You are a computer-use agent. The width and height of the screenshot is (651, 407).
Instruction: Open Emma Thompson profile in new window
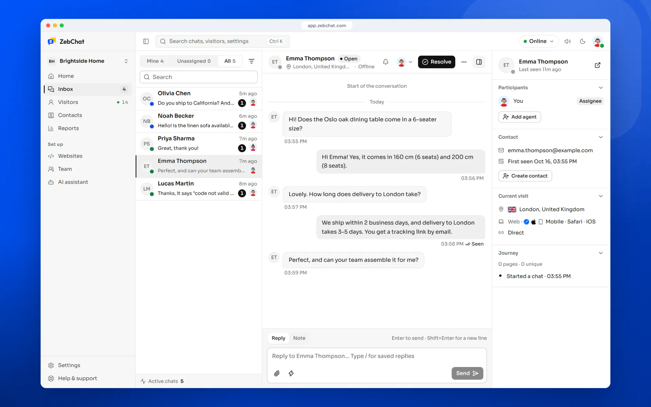(x=597, y=65)
